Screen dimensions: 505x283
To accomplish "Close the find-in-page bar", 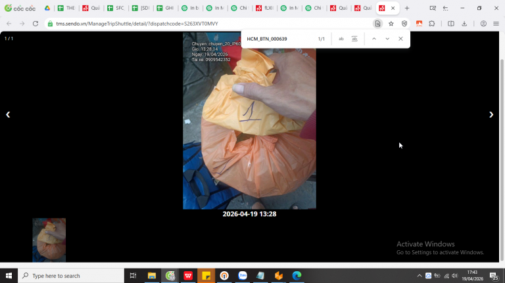I will (x=400, y=39).
